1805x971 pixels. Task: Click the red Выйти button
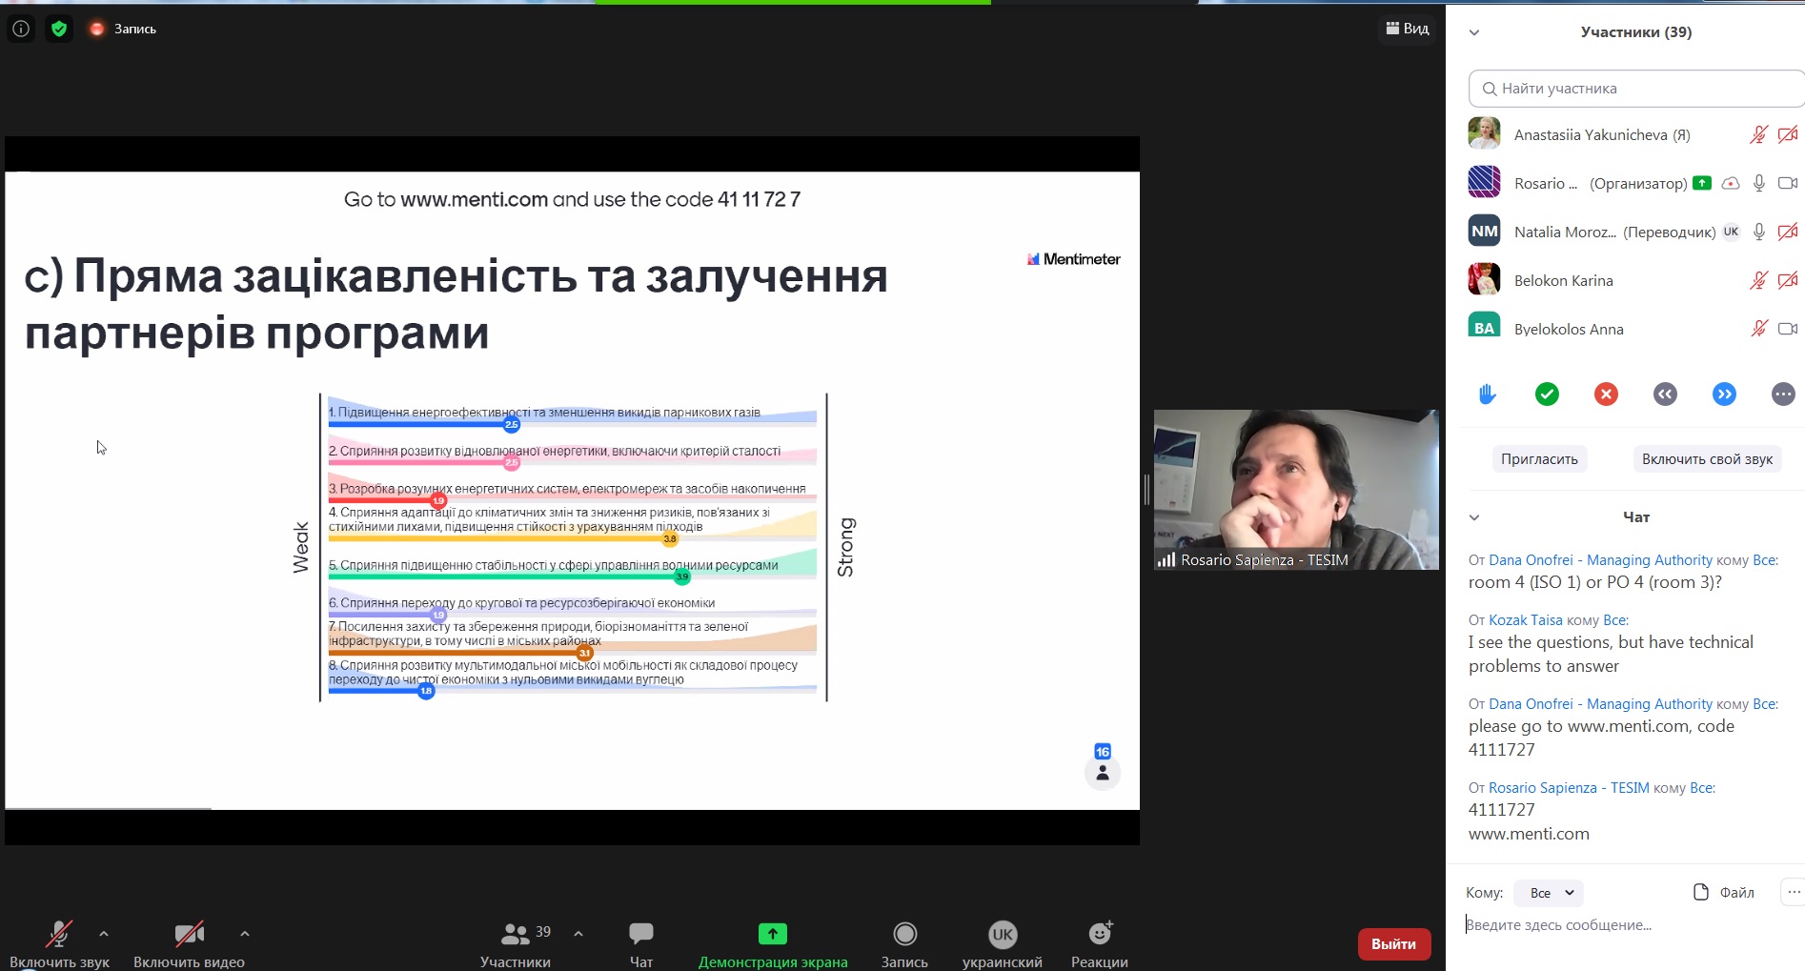click(x=1393, y=943)
